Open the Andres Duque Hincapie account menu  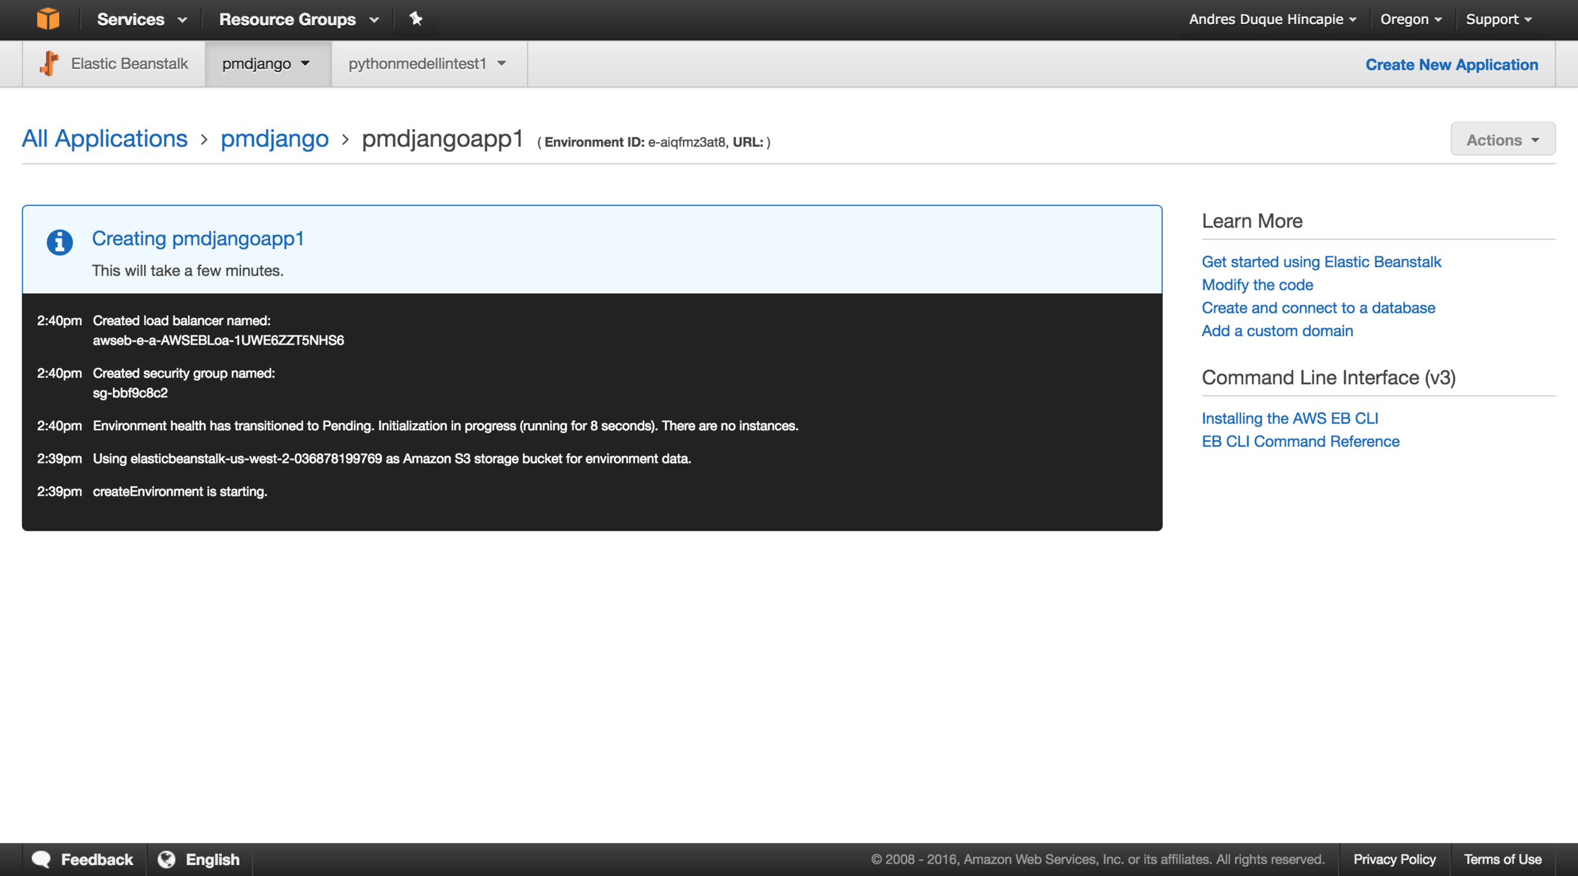(x=1272, y=19)
